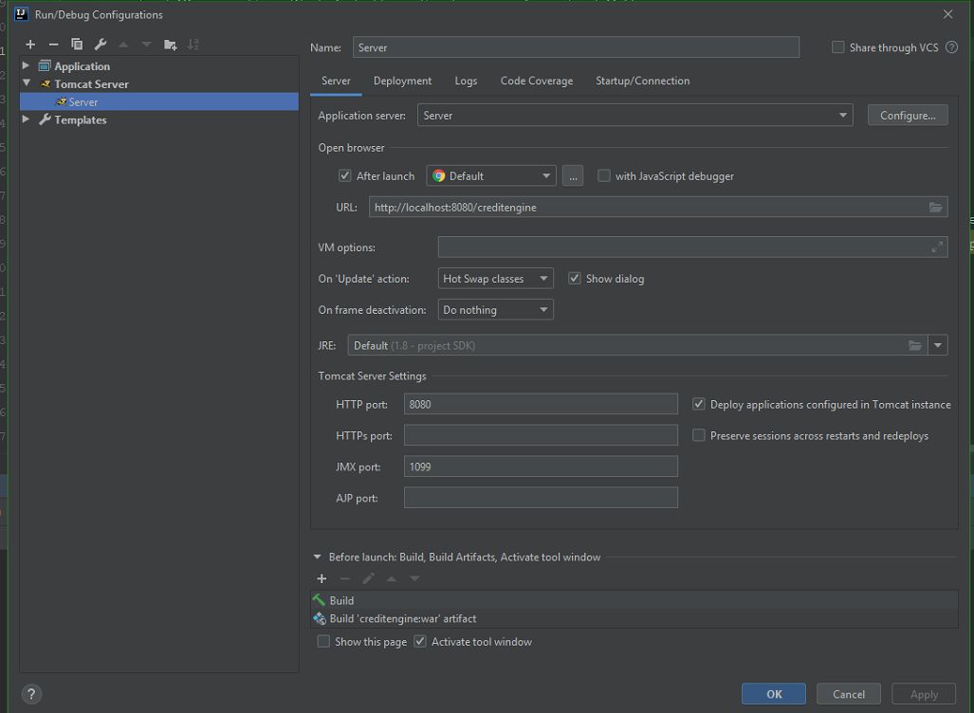
Task: Select Build 'creditengine:war' artifact task
Action: (634, 618)
